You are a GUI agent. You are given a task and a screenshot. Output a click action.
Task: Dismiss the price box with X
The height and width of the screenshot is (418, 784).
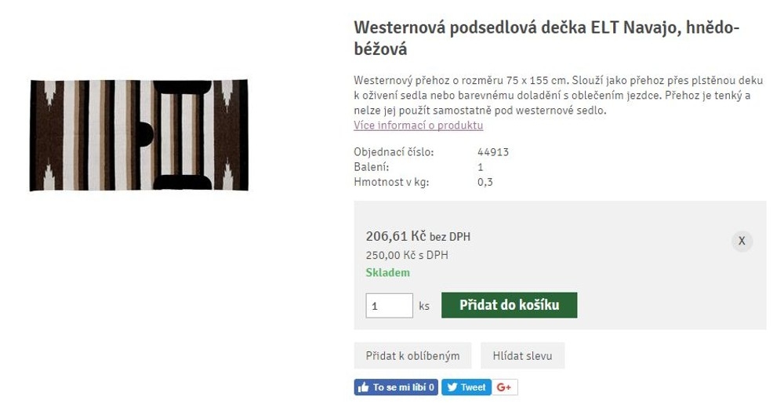[742, 241]
